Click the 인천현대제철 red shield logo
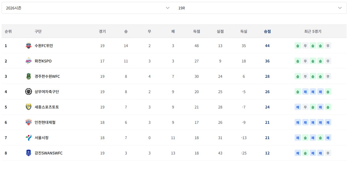The height and width of the screenshot is (176, 348). click(29, 122)
